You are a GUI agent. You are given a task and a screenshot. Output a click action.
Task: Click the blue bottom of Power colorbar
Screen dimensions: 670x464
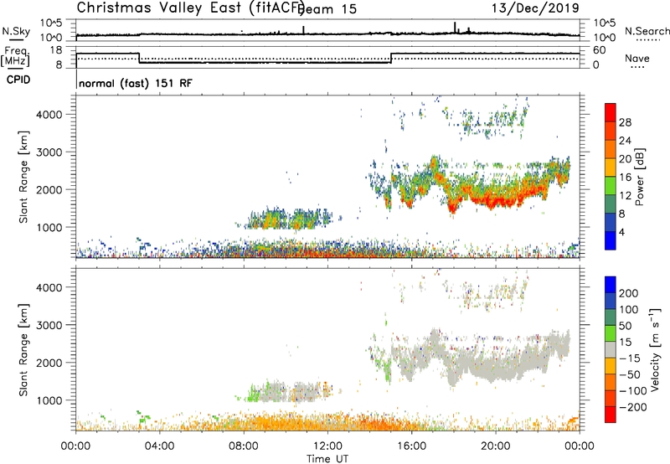click(x=611, y=240)
